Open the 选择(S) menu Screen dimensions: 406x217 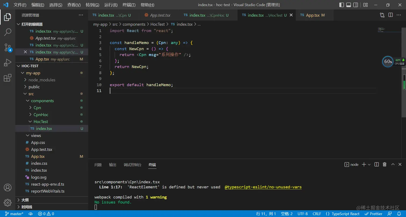pyautogui.click(x=56, y=5)
